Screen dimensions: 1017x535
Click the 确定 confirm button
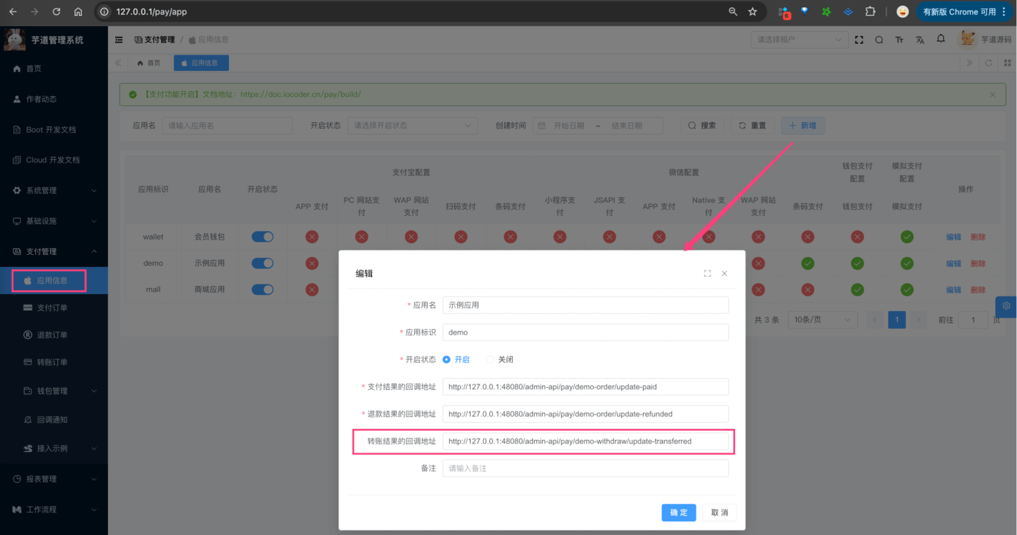click(678, 513)
